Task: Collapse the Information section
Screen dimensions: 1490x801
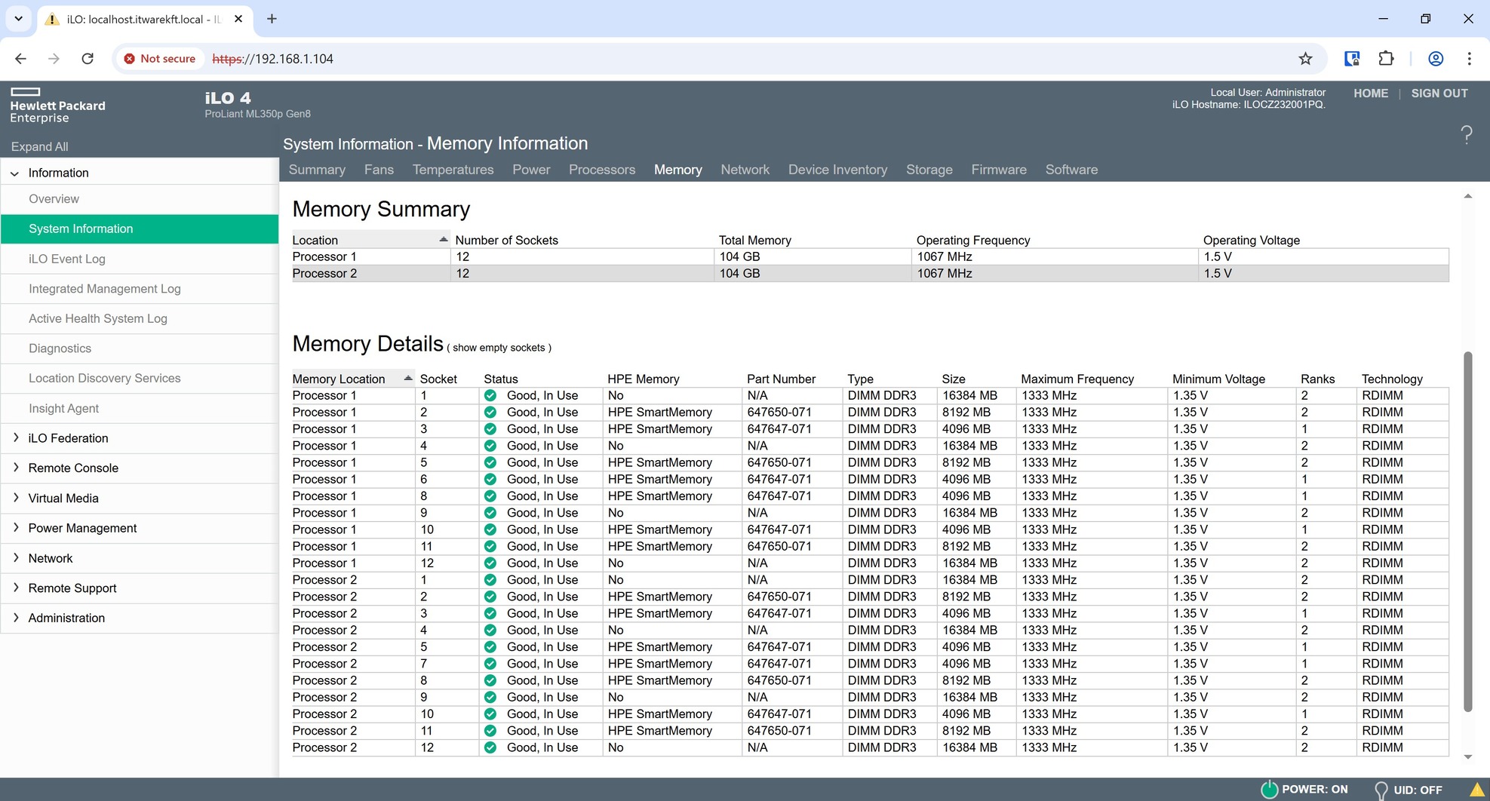Action: (14, 173)
